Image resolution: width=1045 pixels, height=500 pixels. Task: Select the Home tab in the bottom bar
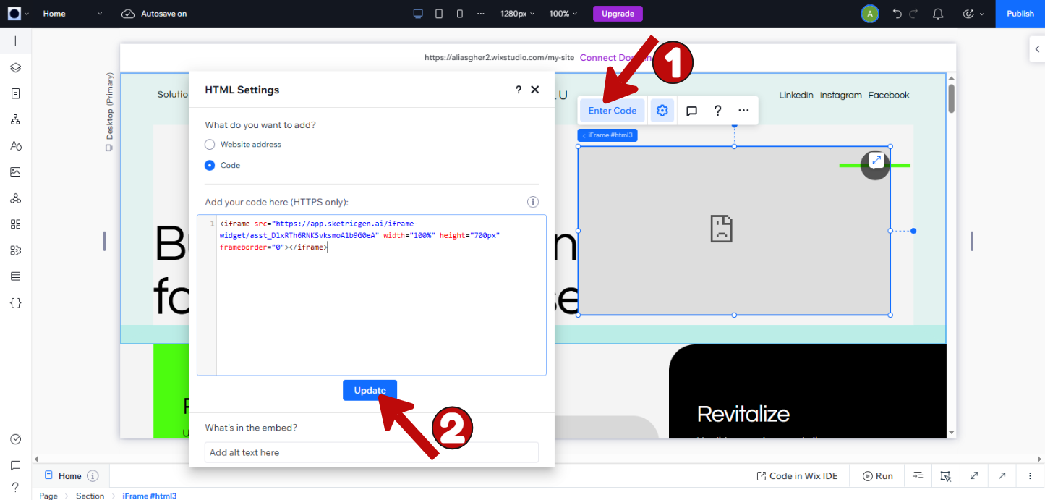[x=69, y=475]
